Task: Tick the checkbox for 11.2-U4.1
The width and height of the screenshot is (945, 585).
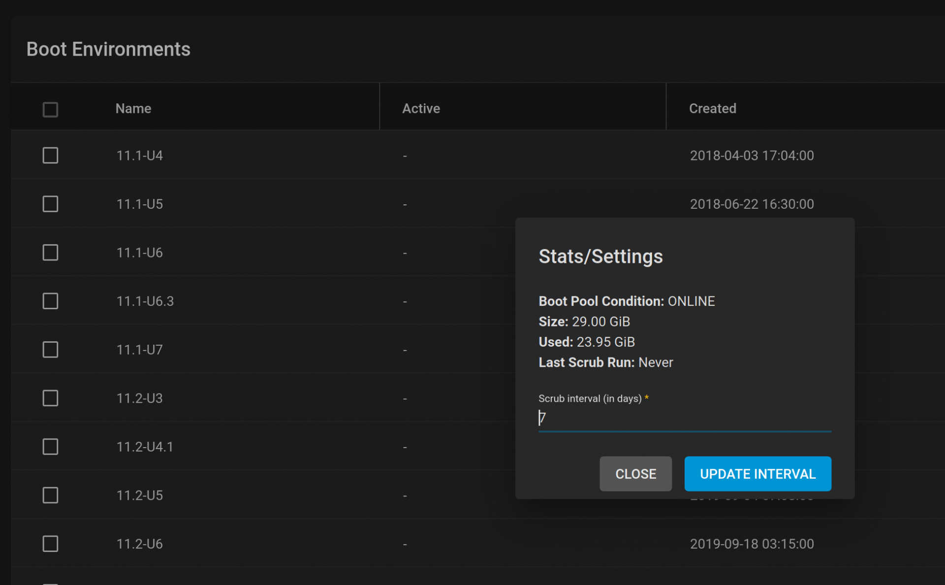Action: pyautogui.click(x=50, y=447)
